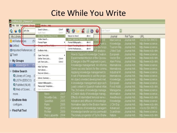Click the Unfiled group icon

tap(11, 46)
